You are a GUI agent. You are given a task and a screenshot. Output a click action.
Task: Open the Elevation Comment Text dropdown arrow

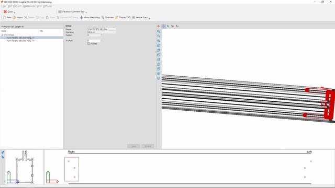click(x=86, y=13)
